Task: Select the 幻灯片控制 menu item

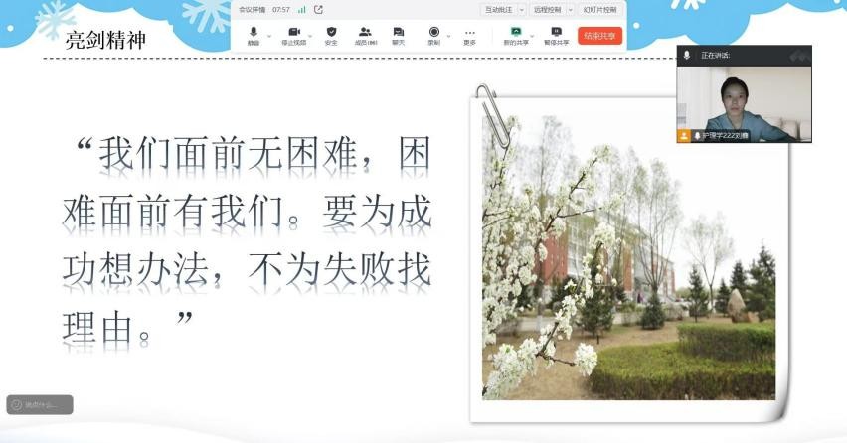Action: pyautogui.click(x=599, y=9)
